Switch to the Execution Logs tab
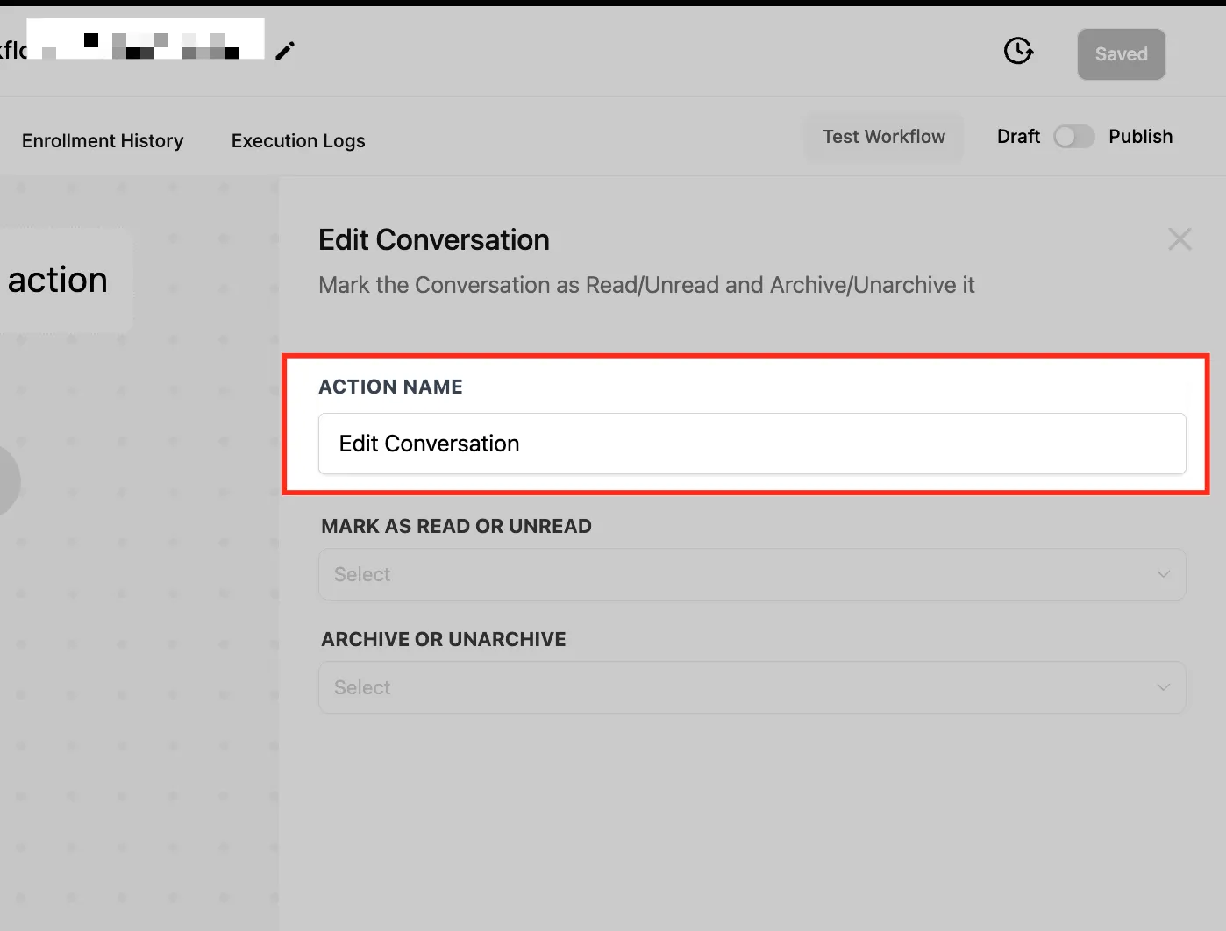The height and width of the screenshot is (931, 1226). 298,141
